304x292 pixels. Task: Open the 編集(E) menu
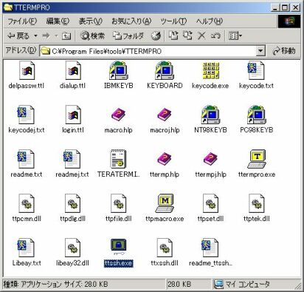[58, 21]
